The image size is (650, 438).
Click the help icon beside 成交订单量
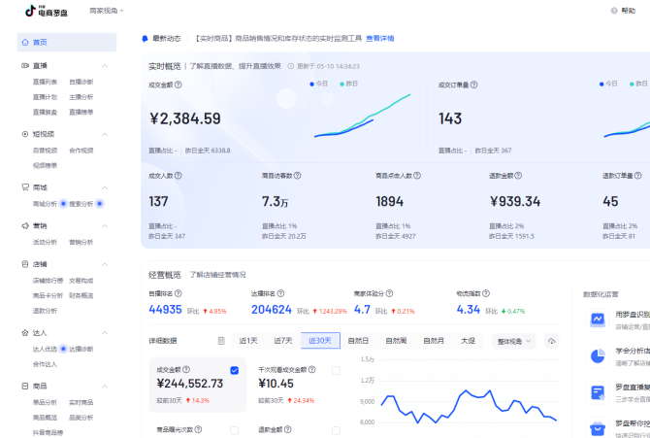click(x=473, y=84)
